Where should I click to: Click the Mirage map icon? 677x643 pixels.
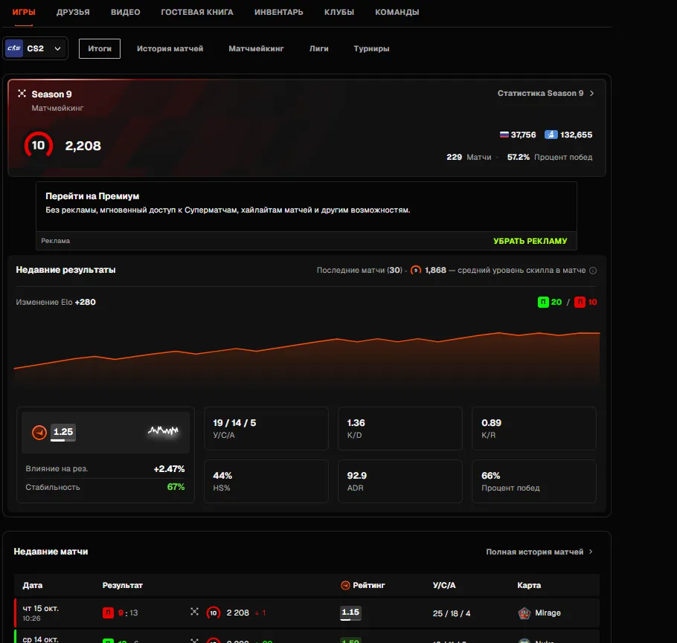(524, 613)
